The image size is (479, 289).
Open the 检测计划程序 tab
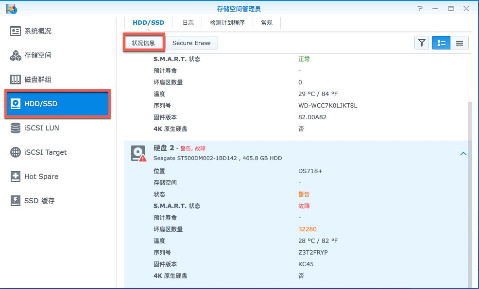pyautogui.click(x=227, y=23)
